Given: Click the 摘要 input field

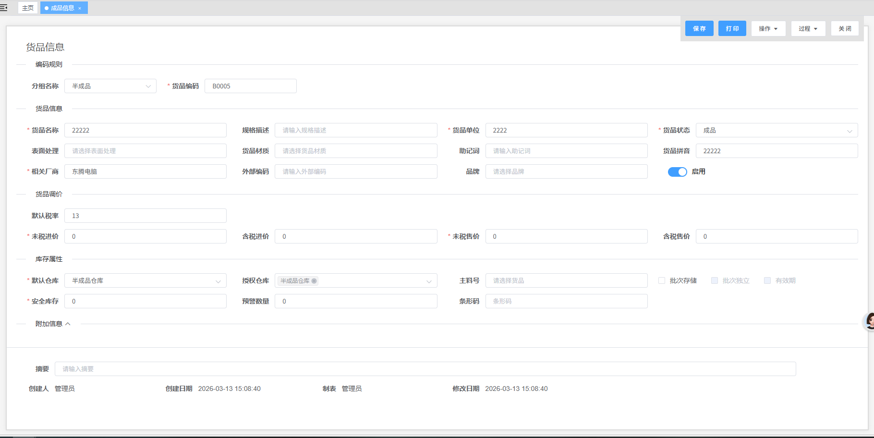Looking at the screenshot, I should 425,369.
